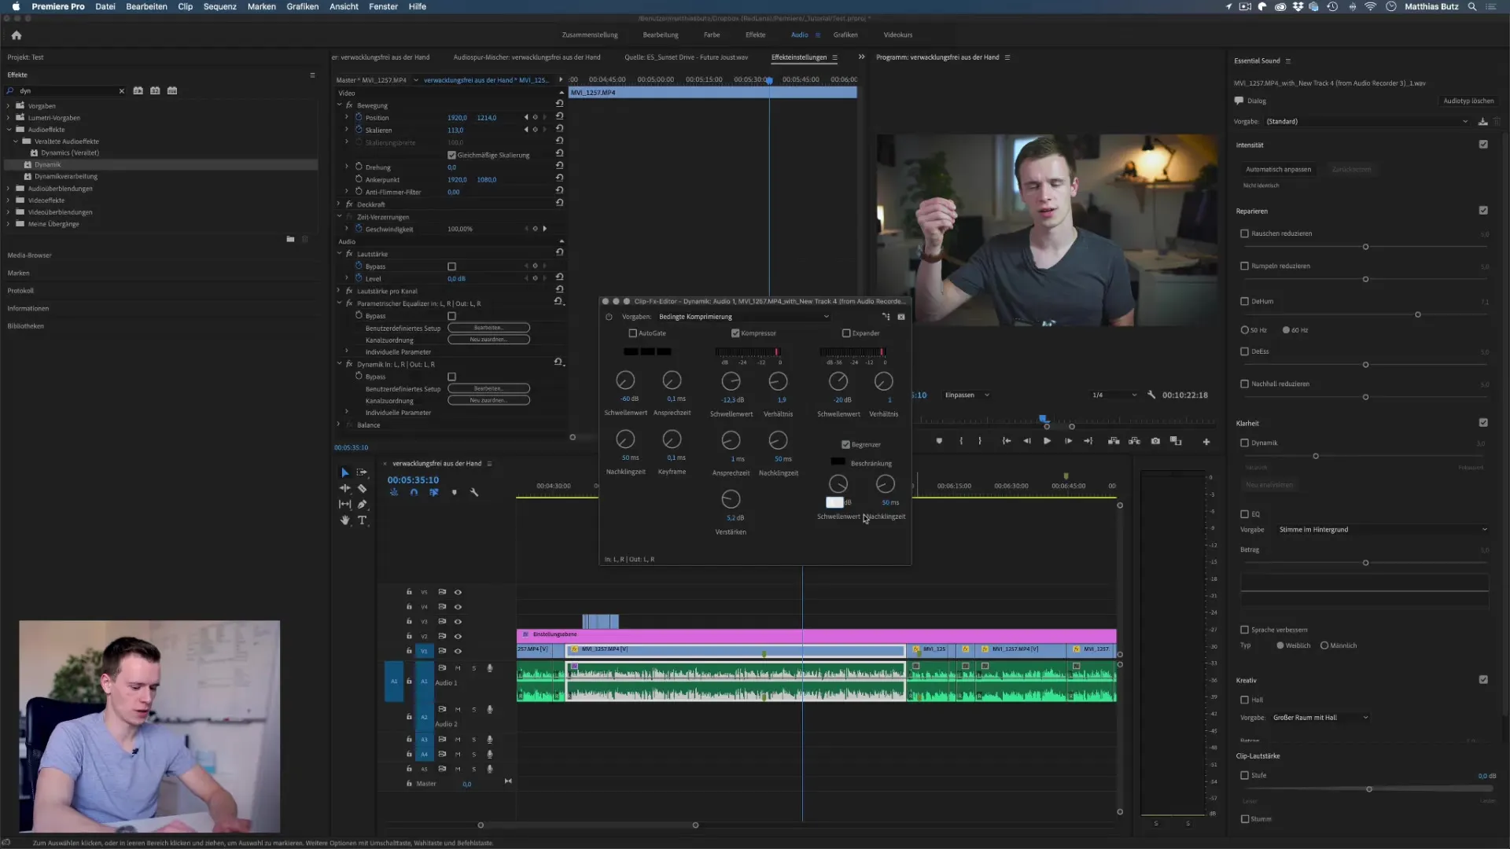Open the button editor plus icon
1510x849 pixels.
pos(1206,443)
